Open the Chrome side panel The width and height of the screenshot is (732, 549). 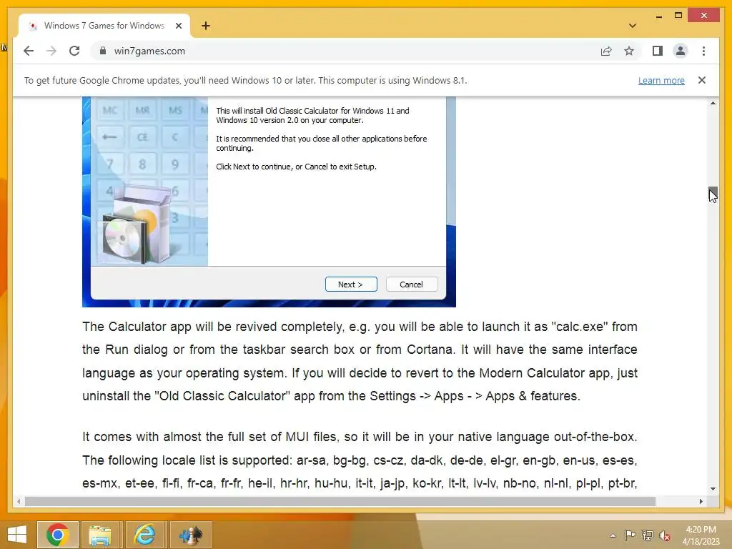[658, 51]
